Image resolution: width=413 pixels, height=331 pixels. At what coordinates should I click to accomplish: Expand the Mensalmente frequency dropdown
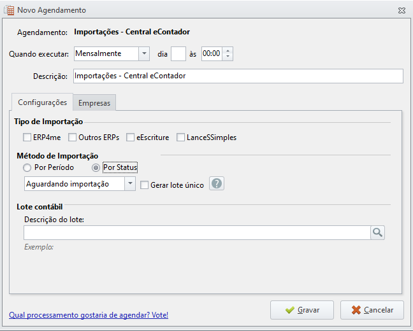tap(144, 53)
